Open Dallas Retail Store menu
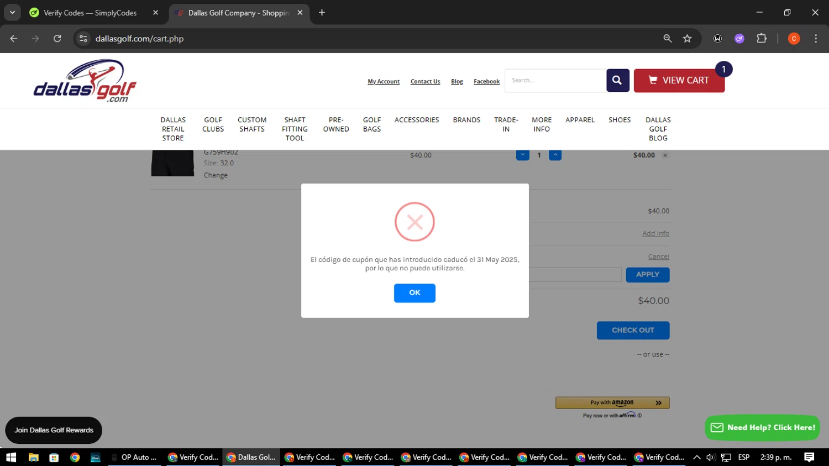The width and height of the screenshot is (829, 466). [173, 129]
